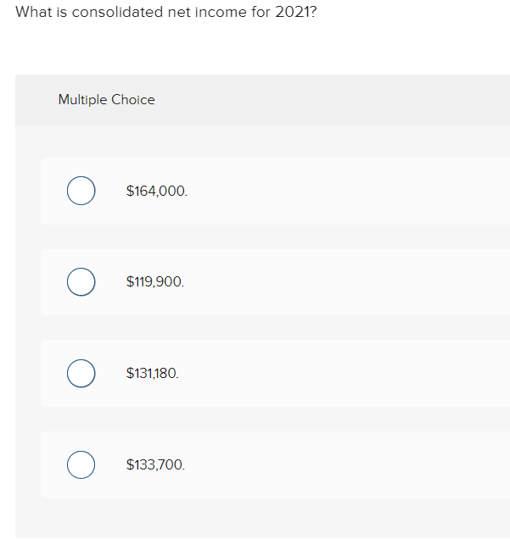
Task: Select the $119,900 radio button
Action: point(81,281)
